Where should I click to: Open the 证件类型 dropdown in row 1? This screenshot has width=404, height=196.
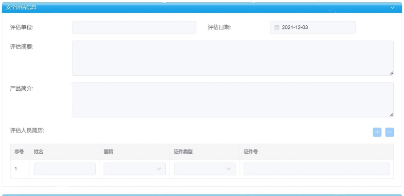point(205,169)
